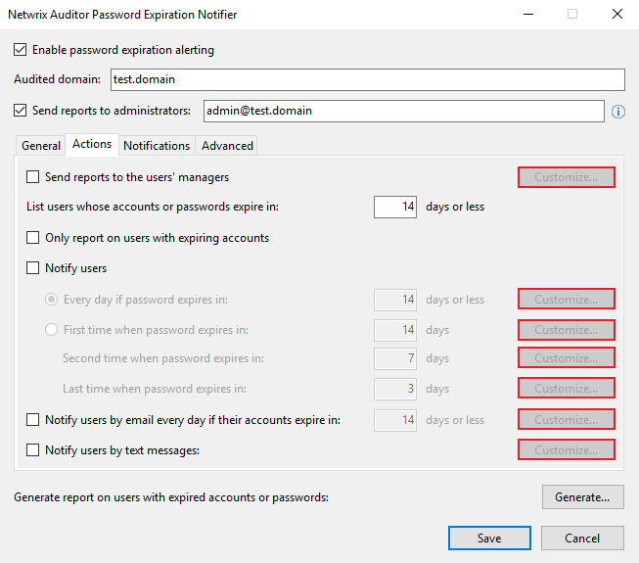Click the administrator email address field
Image resolution: width=639 pixels, height=563 pixels.
(x=402, y=112)
